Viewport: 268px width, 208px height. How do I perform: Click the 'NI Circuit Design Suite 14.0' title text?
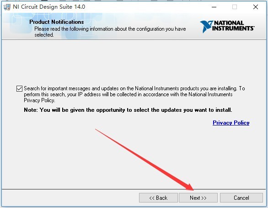(49, 7)
